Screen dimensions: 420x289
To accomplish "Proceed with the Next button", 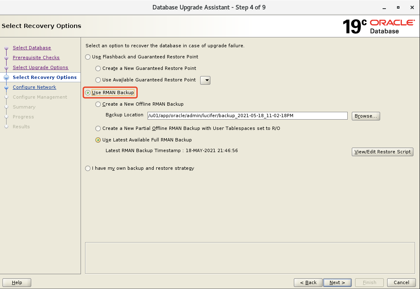I will point(337,282).
